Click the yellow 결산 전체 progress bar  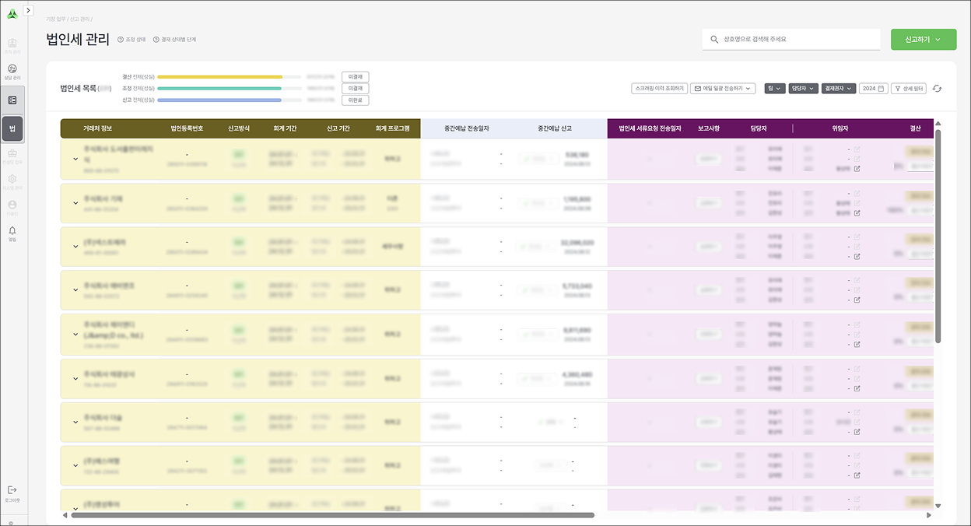tap(219, 77)
